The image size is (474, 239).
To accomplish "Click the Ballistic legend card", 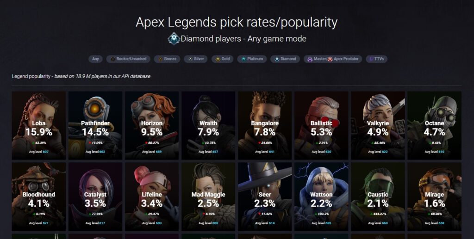I will [321, 126].
